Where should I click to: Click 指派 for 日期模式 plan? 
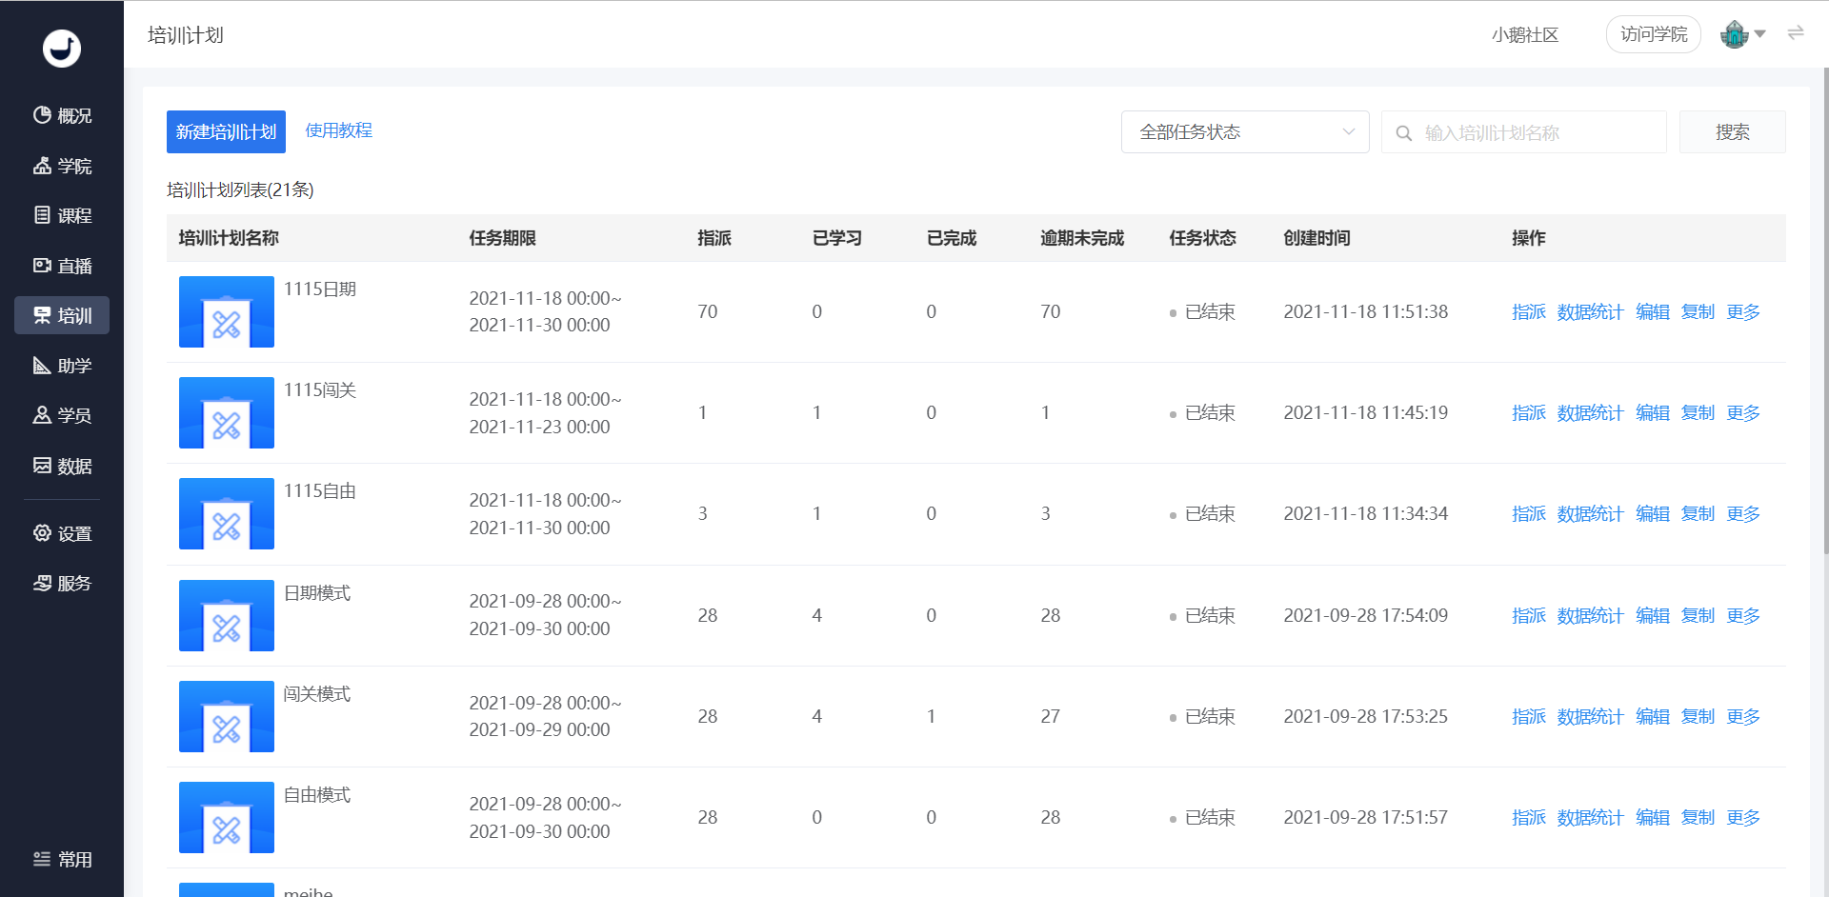point(1529,615)
